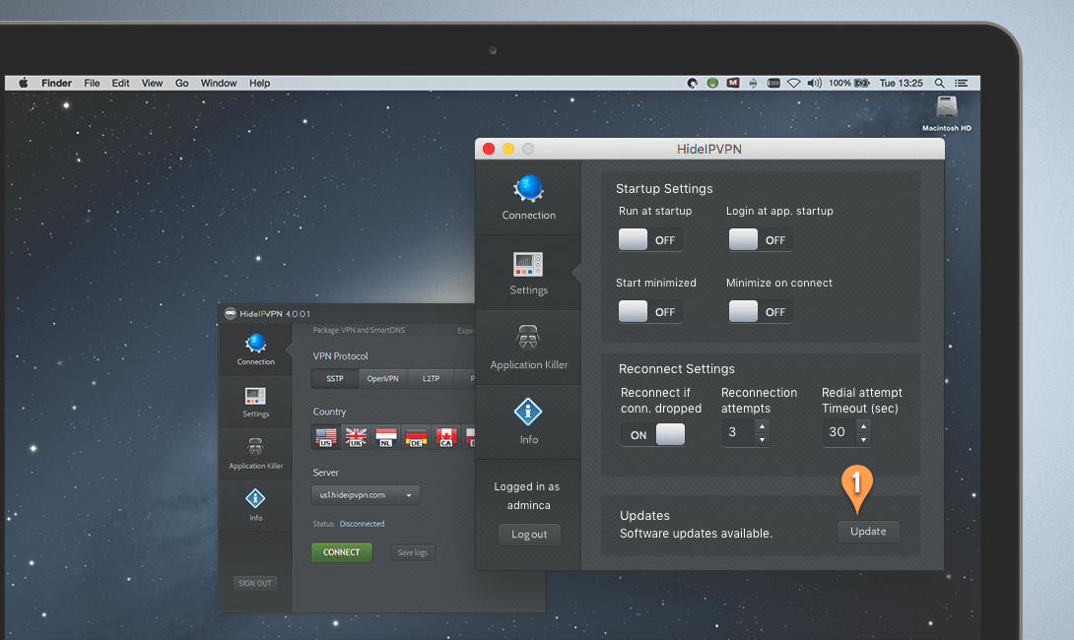The width and height of the screenshot is (1074, 640).
Task: Toggle Login at app. startup switch
Action: 761,239
